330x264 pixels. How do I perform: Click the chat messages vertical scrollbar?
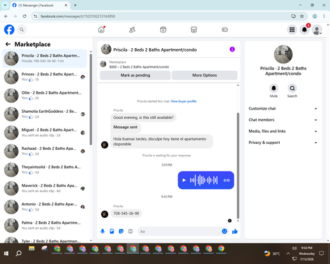click(238, 165)
